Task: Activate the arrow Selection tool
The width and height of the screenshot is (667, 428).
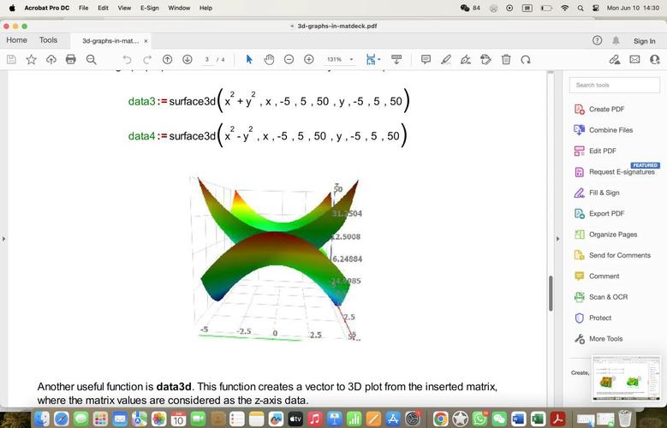Action: pos(249,59)
